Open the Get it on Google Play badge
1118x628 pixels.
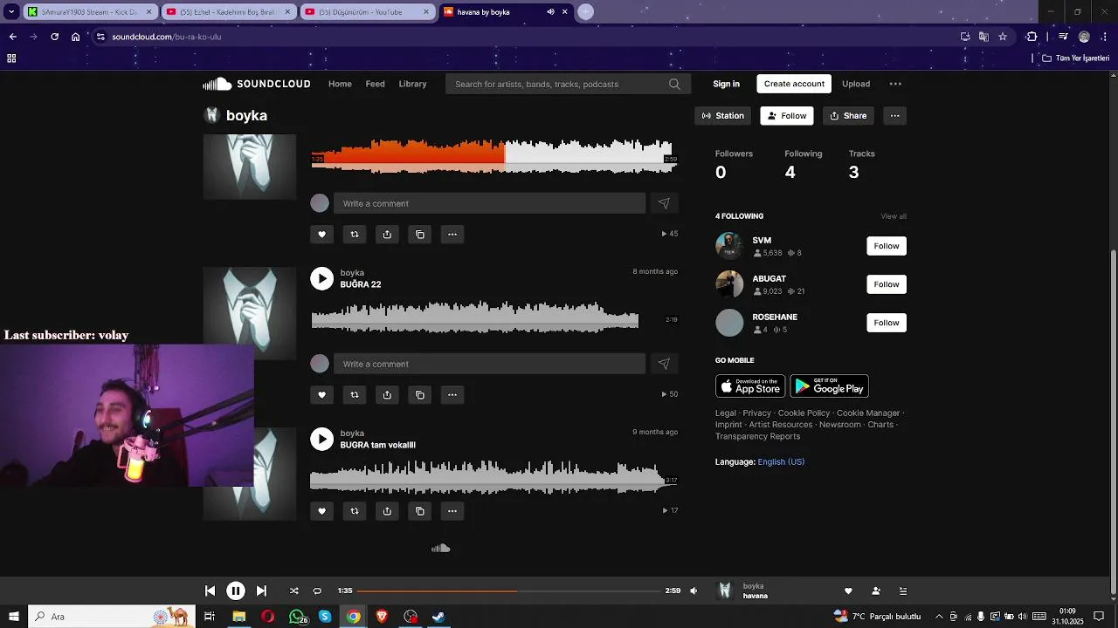[x=829, y=386]
